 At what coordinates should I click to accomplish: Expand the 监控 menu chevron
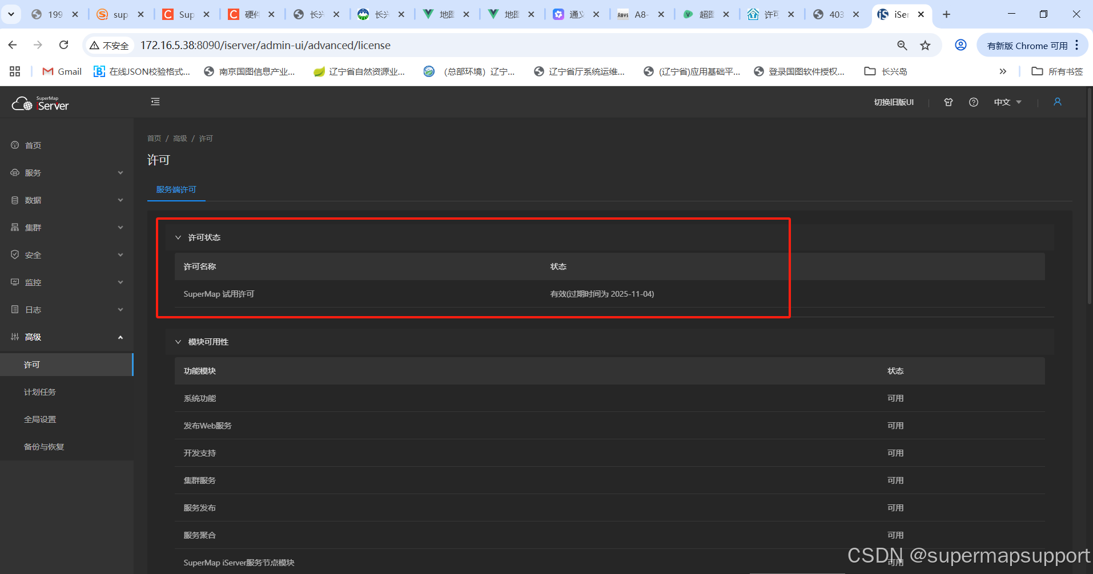click(x=120, y=282)
